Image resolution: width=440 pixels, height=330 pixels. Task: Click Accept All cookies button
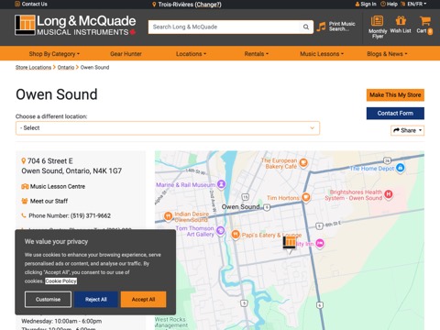(x=143, y=299)
